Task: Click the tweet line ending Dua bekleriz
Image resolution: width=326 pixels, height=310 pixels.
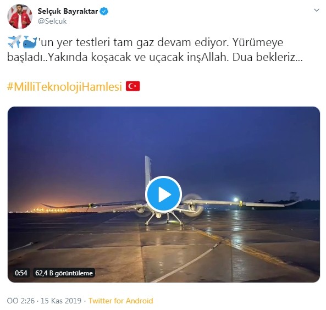Action: tap(154, 57)
